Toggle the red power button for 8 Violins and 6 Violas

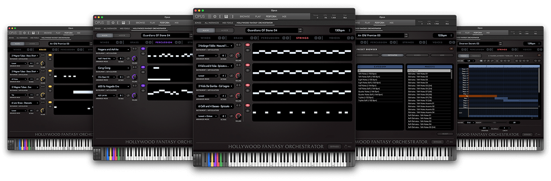coord(248,65)
